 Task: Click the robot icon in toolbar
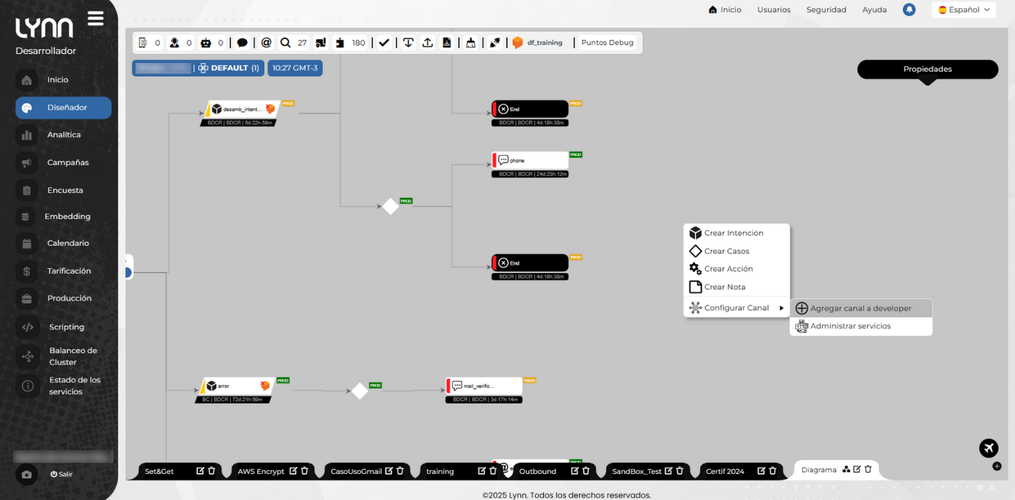click(206, 42)
